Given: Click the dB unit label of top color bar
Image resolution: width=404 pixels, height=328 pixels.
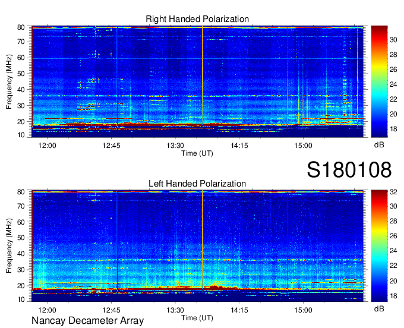Looking at the screenshot, I should click(x=379, y=144).
